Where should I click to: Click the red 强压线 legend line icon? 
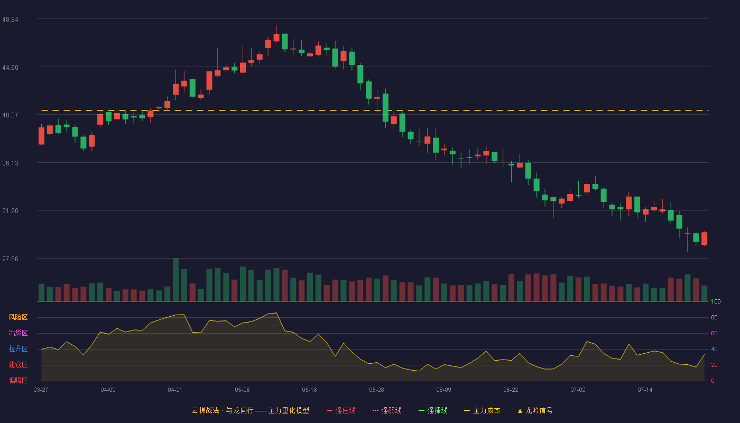point(329,410)
